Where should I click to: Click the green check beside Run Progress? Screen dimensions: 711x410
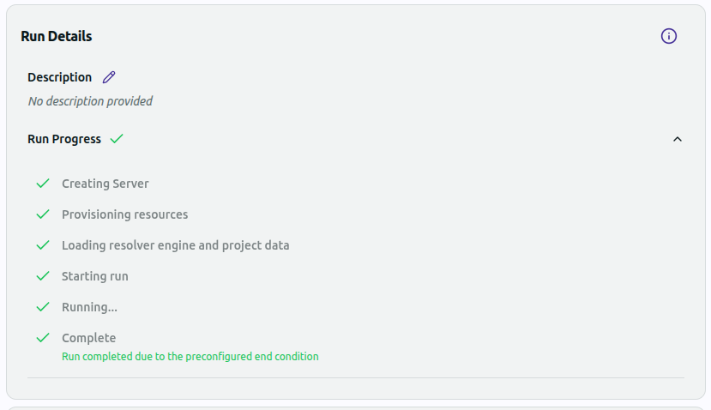click(117, 139)
